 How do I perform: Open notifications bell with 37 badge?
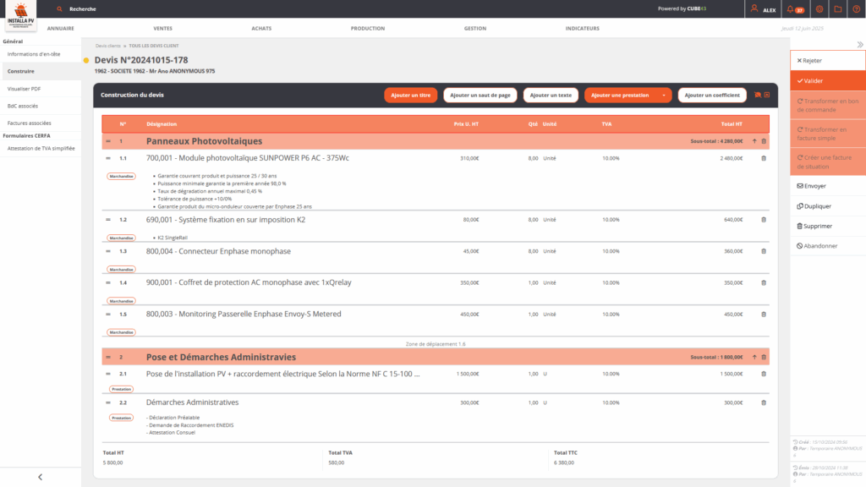795,9
